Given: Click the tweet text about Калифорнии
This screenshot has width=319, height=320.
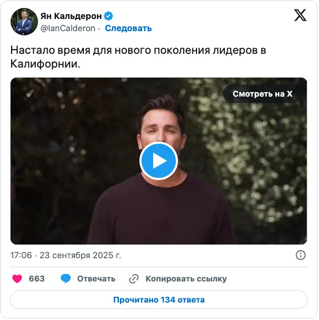Looking at the screenshot, I should pyautogui.click(x=138, y=57).
